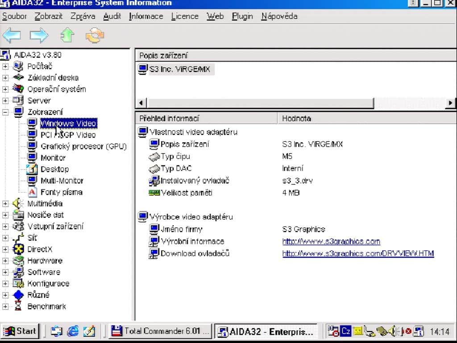Click the Síť network icon
Viewport: 457px width, 343px height.
pyautogui.click(x=18, y=238)
